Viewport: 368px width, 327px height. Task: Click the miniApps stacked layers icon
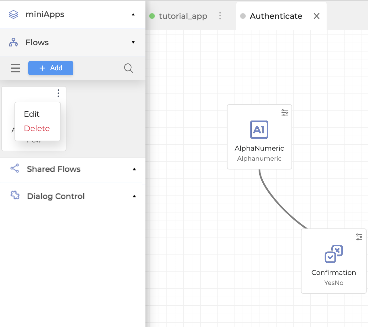[13, 14]
